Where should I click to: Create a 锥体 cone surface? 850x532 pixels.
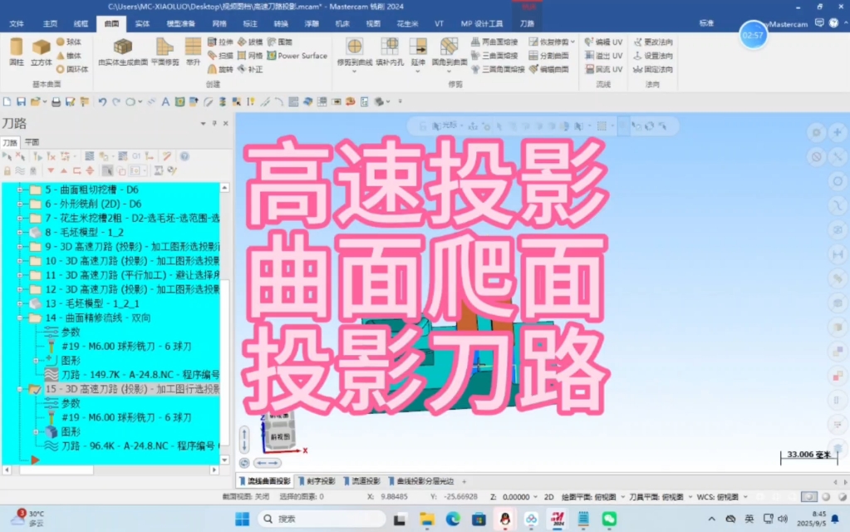coord(69,56)
